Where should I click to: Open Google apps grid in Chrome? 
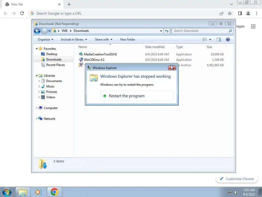point(253,26)
